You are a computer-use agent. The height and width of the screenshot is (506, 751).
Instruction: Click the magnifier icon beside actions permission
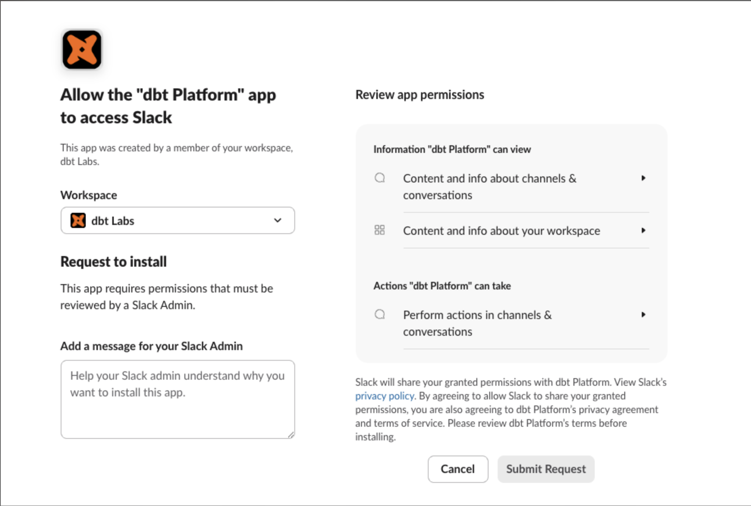[x=380, y=314]
